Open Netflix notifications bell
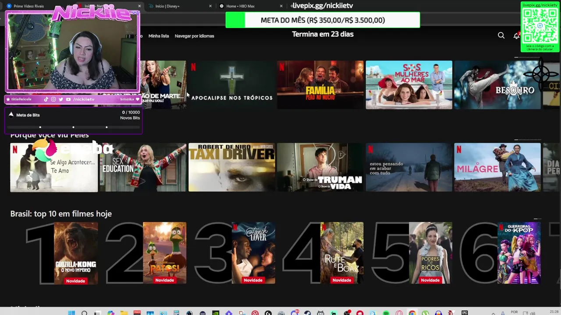The height and width of the screenshot is (315, 561). point(517,35)
